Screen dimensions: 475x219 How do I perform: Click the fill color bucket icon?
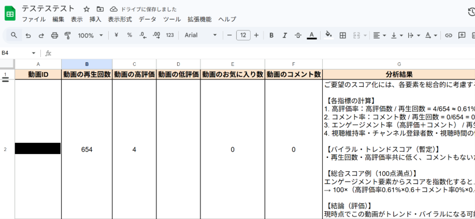pos(328,35)
